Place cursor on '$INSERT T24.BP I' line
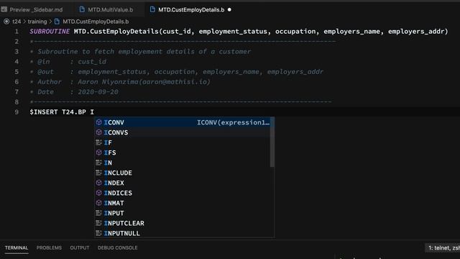Screen dimensions: 460x259 coord(62,112)
